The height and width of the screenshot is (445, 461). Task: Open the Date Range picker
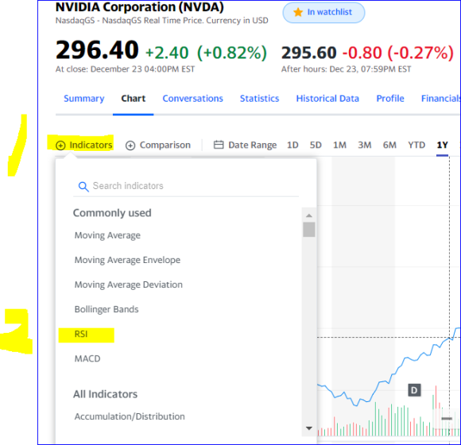245,145
